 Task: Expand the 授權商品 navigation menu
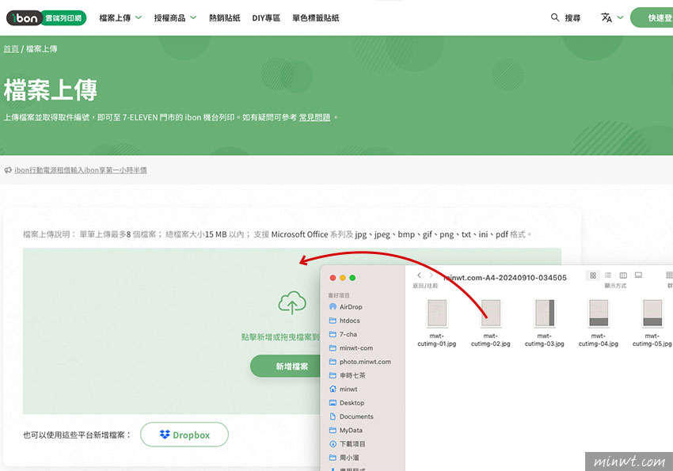(175, 18)
